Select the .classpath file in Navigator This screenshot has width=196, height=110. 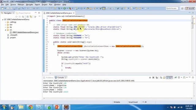tap(12, 35)
